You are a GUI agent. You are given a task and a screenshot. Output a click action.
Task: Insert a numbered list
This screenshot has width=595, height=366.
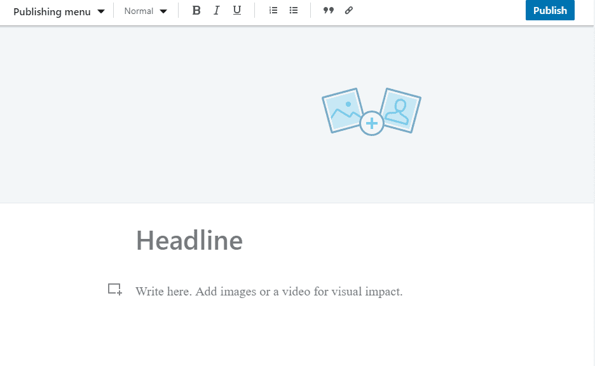(273, 10)
